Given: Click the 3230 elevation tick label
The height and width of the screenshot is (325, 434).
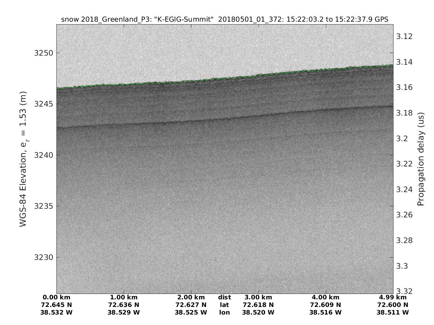Looking at the screenshot, I should tap(43, 257).
